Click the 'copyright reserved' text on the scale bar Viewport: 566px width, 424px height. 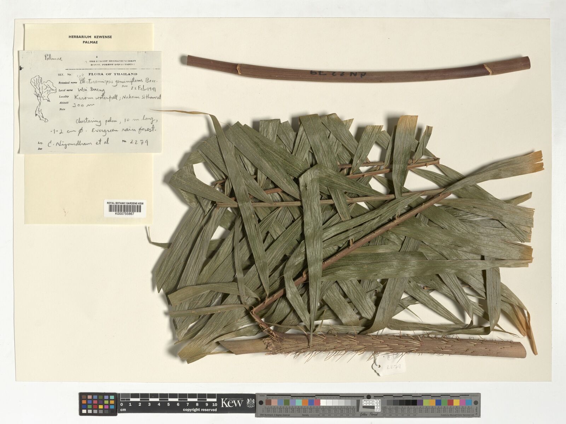200,410
